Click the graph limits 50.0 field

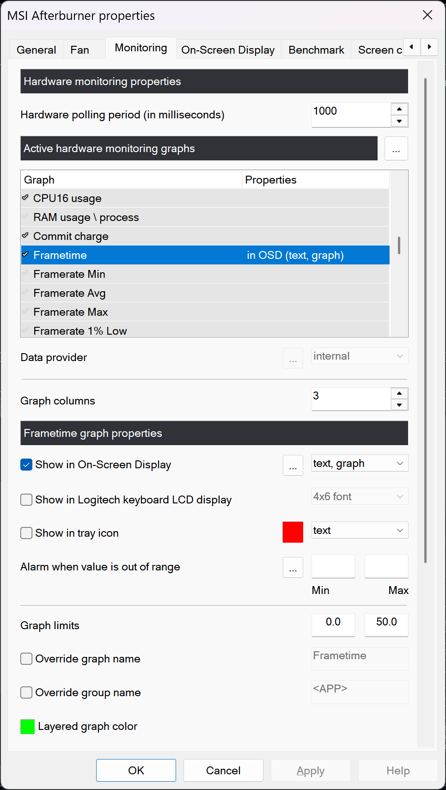point(386,625)
